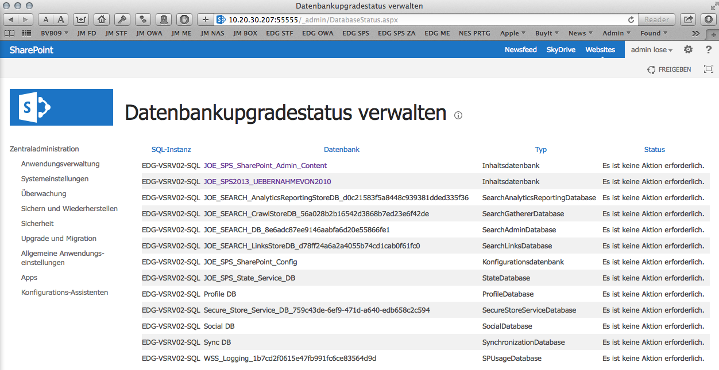Expand the BuyIt bookmarks folder
Image resolution: width=719 pixels, height=370 pixels.
pos(547,33)
